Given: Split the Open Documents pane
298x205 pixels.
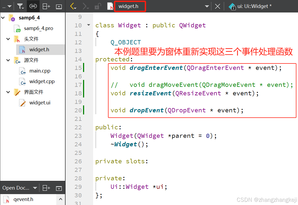Looking at the screenshot, I should click(46, 188).
